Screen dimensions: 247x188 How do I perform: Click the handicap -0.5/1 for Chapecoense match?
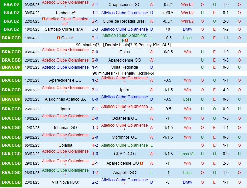pos(168,5)
